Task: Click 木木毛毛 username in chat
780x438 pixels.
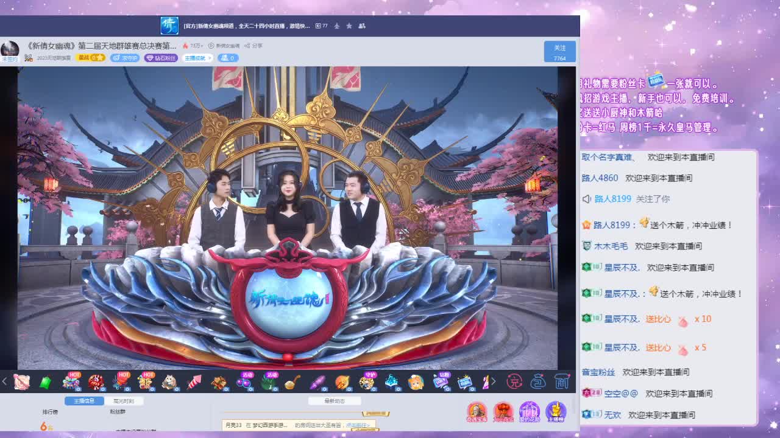Action: (x=611, y=246)
